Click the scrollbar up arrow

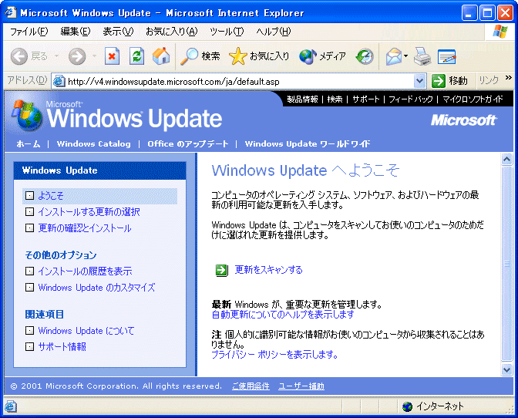tap(506, 160)
